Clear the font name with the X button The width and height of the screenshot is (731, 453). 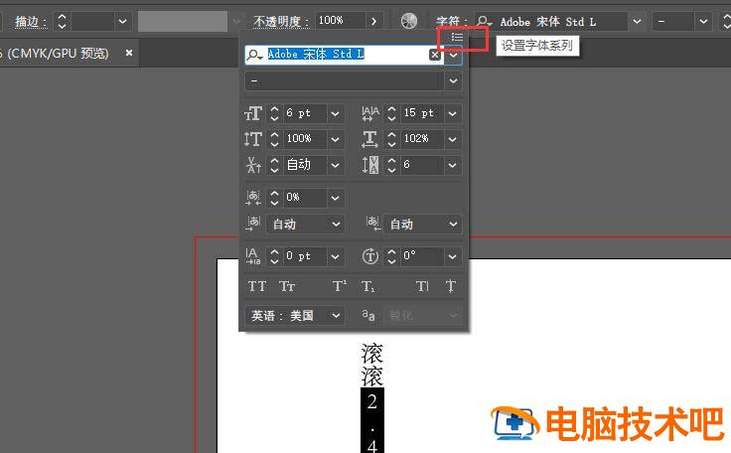(x=434, y=55)
